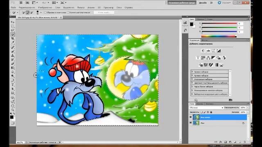Show more workspaces with the double arrow
This screenshot has height=147, width=262.
coord(211,3)
